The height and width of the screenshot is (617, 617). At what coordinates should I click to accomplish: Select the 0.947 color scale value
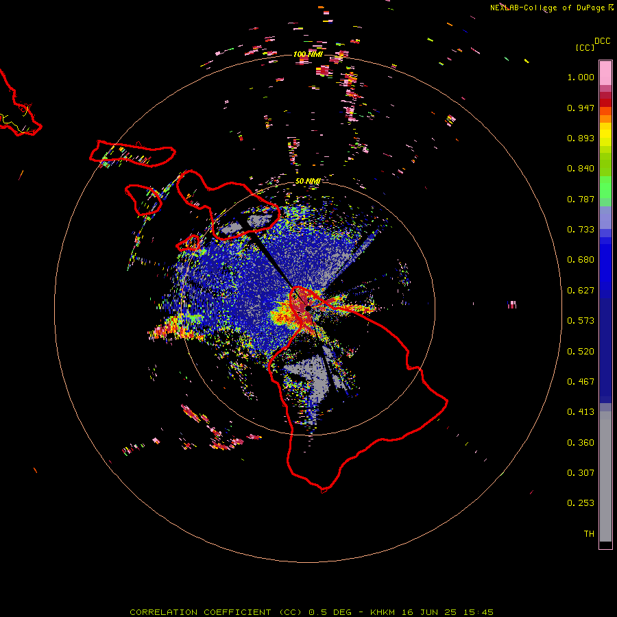(581, 108)
